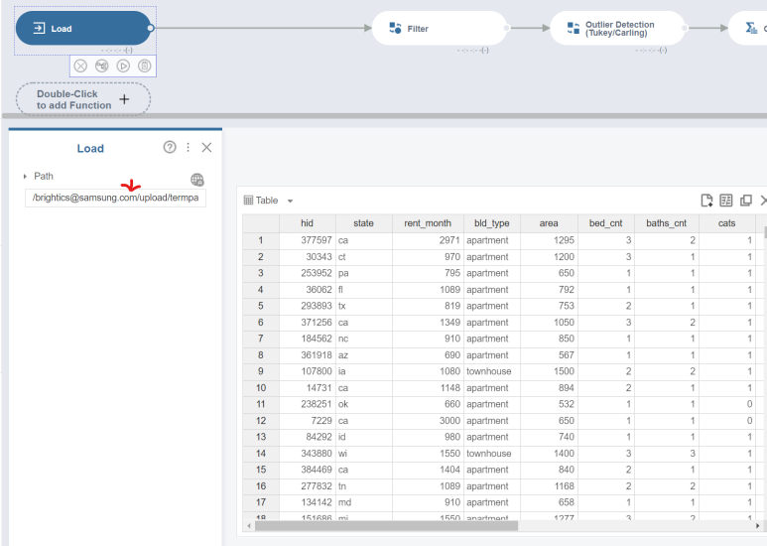
Task: Click rent_month cell 3000
Action: 428,421
